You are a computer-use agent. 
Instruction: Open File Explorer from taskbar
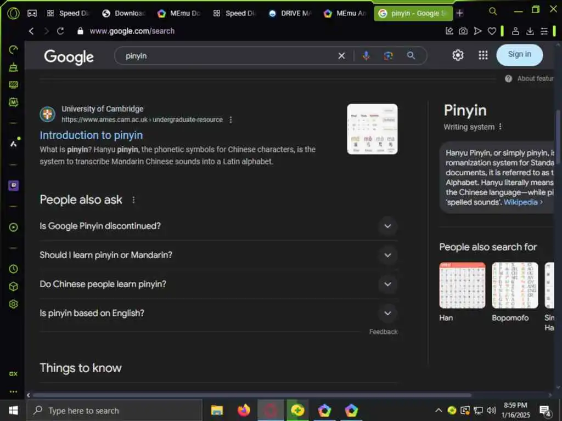pos(217,410)
